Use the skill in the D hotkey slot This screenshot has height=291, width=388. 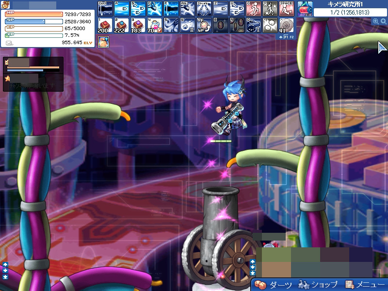pyautogui.click(x=155, y=9)
